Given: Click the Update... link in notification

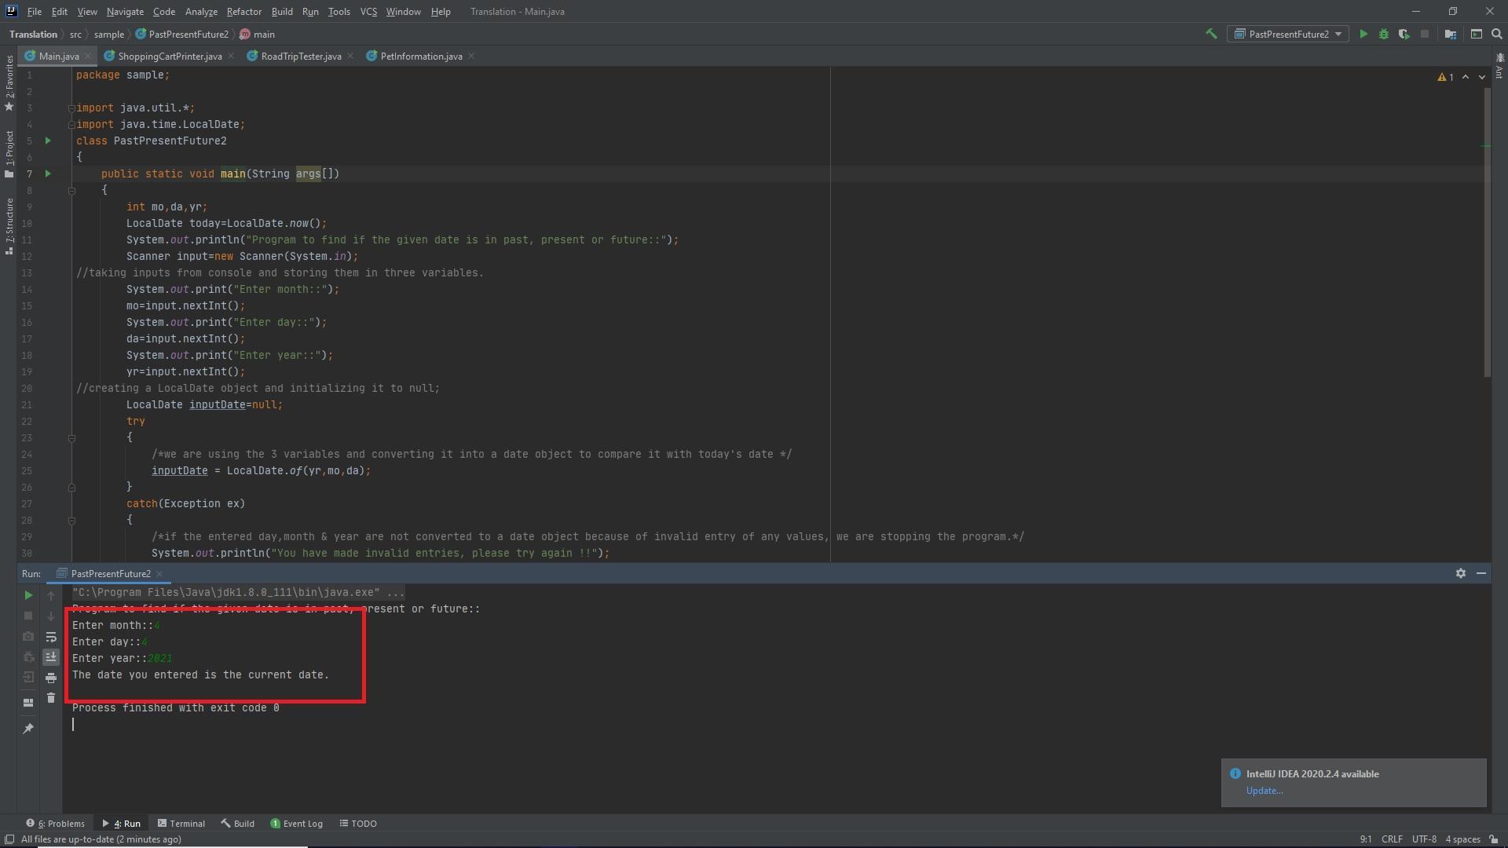Looking at the screenshot, I should [x=1264, y=791].
